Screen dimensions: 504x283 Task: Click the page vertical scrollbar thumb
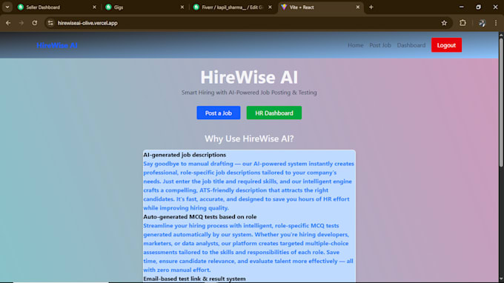(501, 103)
